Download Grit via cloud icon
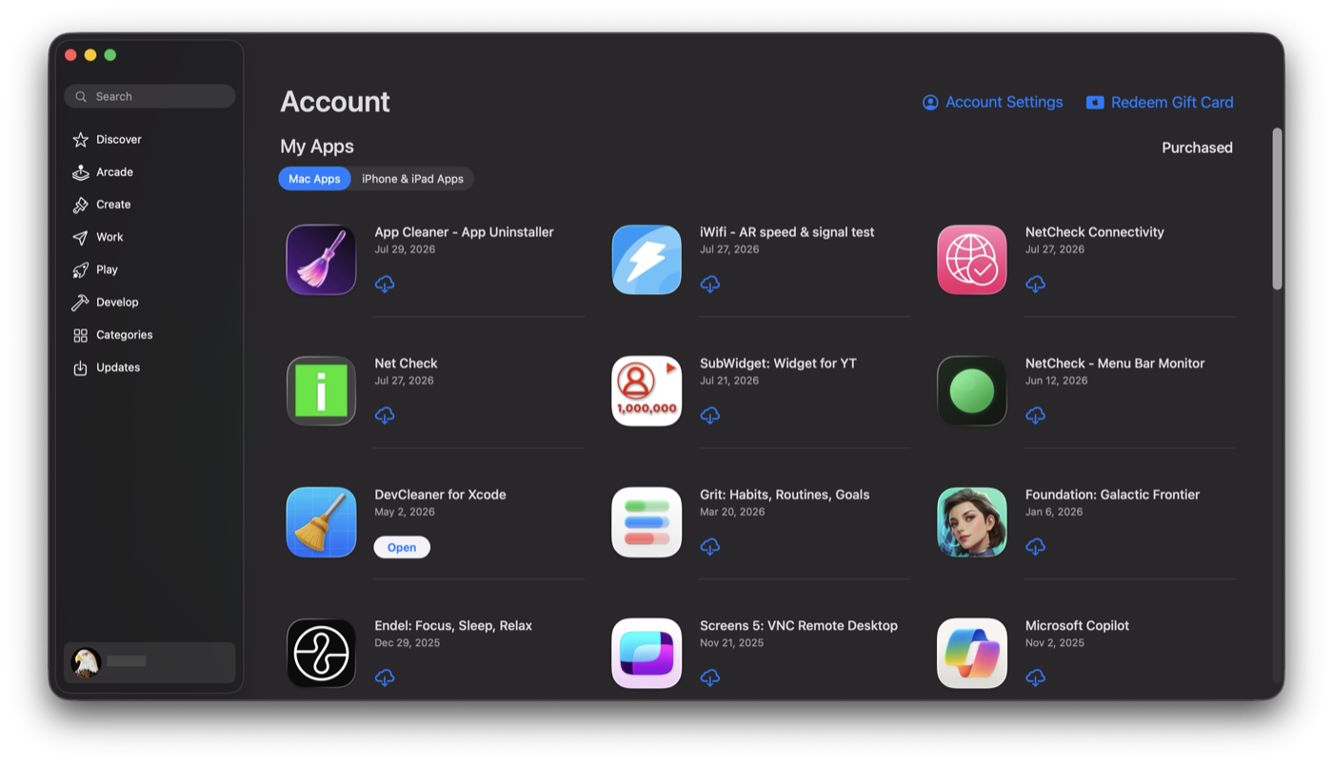The height and width of the screenshot is (764, 1333). 710,546
